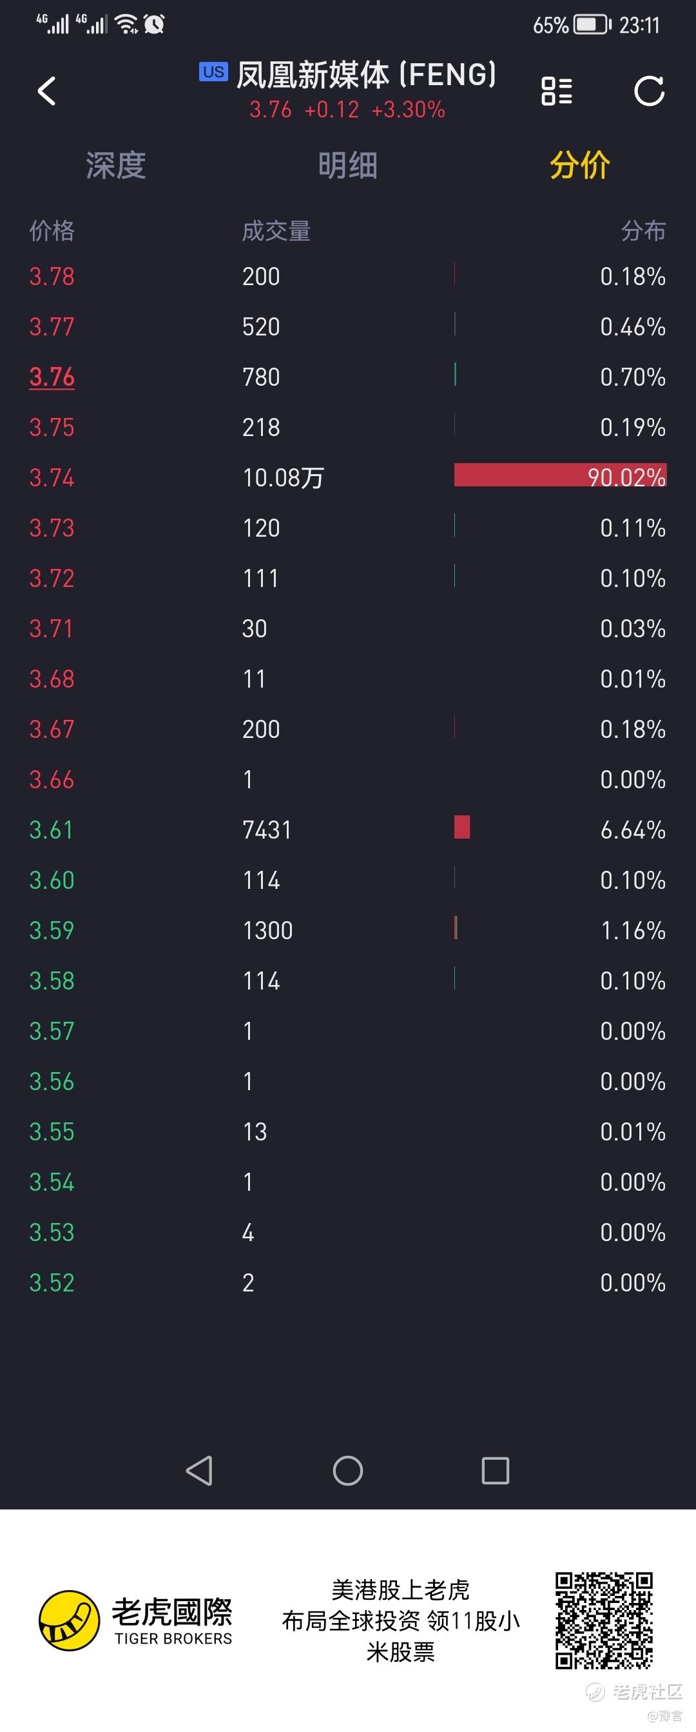This screenshot has width=696, height=1732.
Task: Tap the 凤凰新媒体 (FENG) title
Action: [366, 74]
